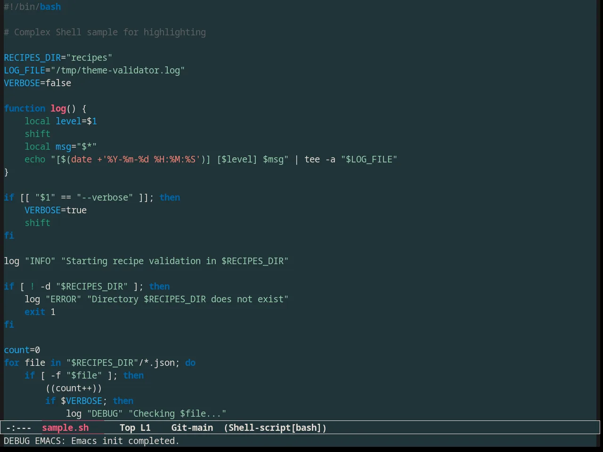Click the Top position indicator in mode line

tap(127, 428)
